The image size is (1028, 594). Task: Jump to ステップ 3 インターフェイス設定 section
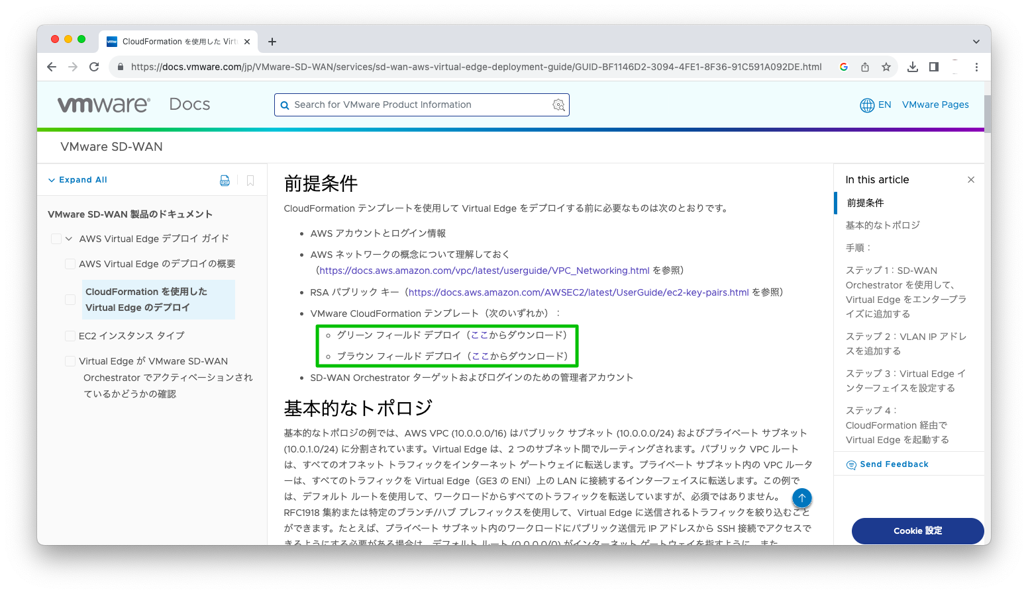(x=906, y=381)
